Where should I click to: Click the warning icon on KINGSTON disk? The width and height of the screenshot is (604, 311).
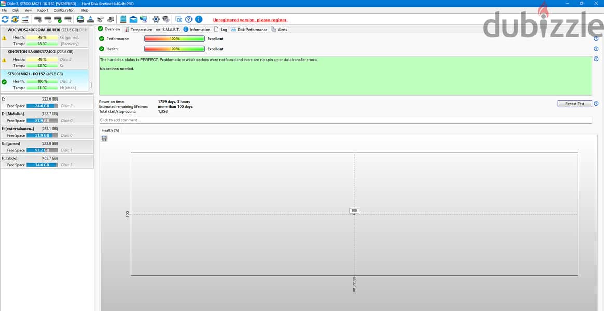(x=4, y=60)
